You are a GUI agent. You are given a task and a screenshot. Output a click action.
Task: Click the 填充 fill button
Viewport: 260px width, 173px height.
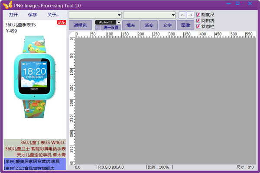pos(130,25)
